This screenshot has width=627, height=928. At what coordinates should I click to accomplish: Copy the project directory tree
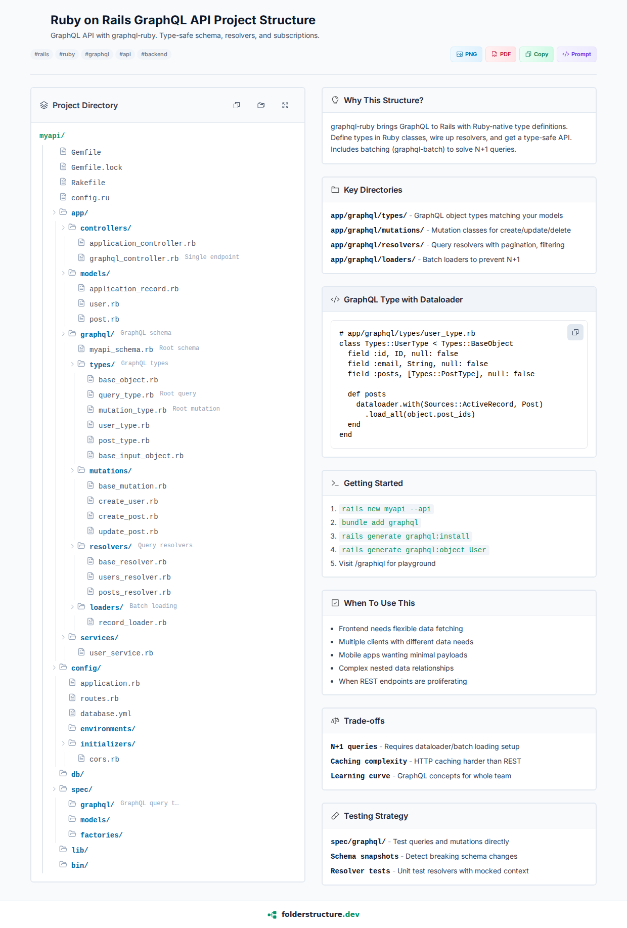click(x=237, y=105)
